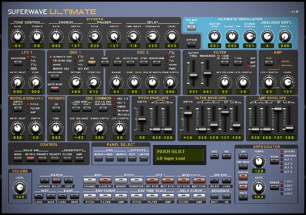Image resolution: width=306 pixels, height=215 pixels.
Task: Click the LFO 1 Beat Sync button
Action: click(168, 180)
